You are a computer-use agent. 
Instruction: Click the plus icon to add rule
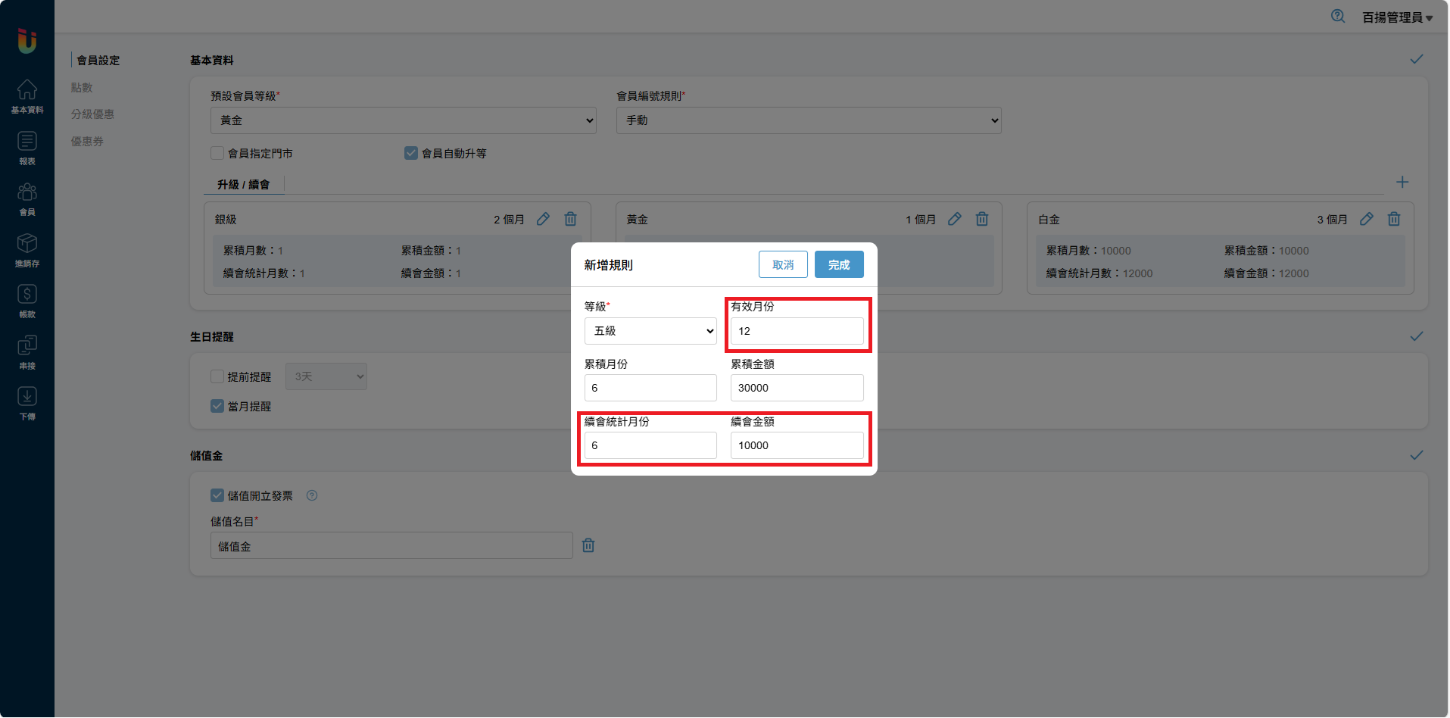[x=1402, y=183]
